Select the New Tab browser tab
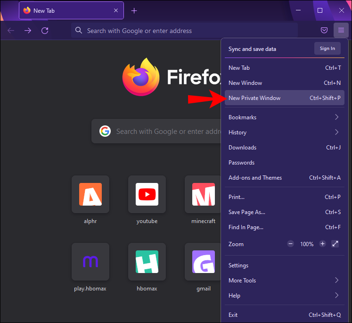The height and width of the screenshot is (323, 352). point(71,10)
